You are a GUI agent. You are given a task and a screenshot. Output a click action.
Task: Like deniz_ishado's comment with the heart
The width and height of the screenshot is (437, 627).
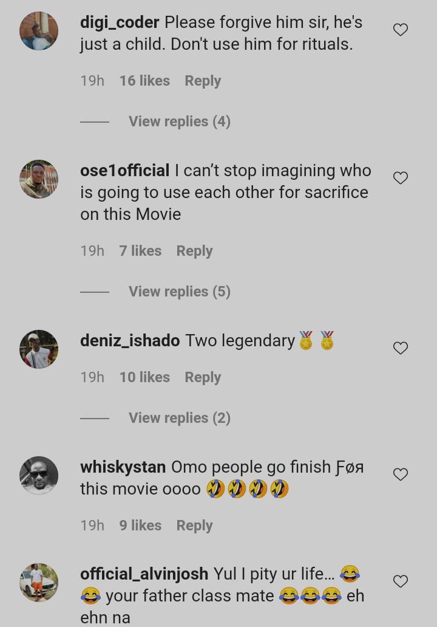[x=401, y=348]
